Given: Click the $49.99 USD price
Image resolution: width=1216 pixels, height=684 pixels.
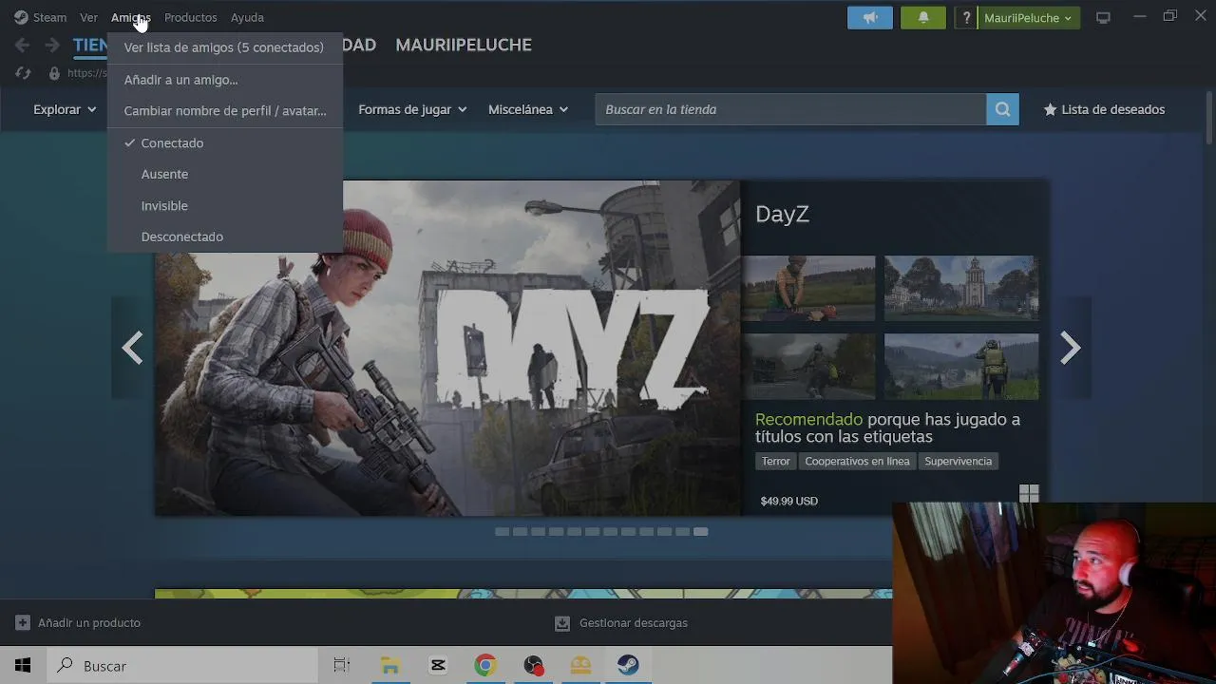Looking at the screenshot, I should tap(788, 501).
